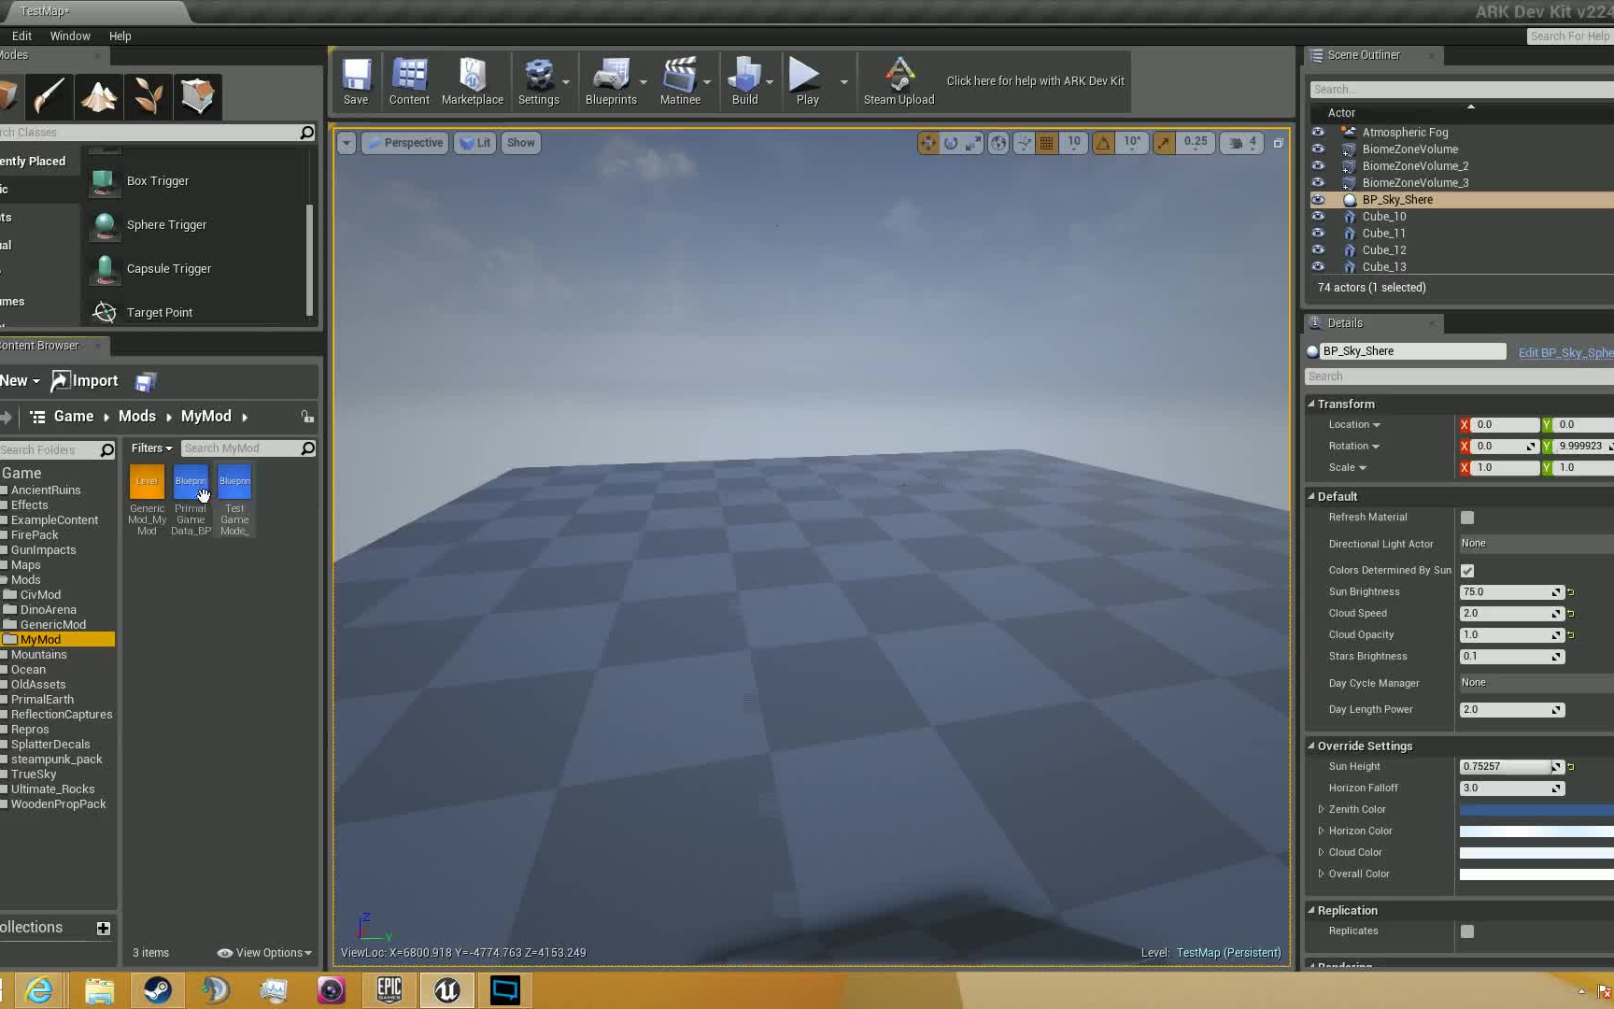Open the Edit menu
Viewport: 1614px width, 1009px height.
22,36
